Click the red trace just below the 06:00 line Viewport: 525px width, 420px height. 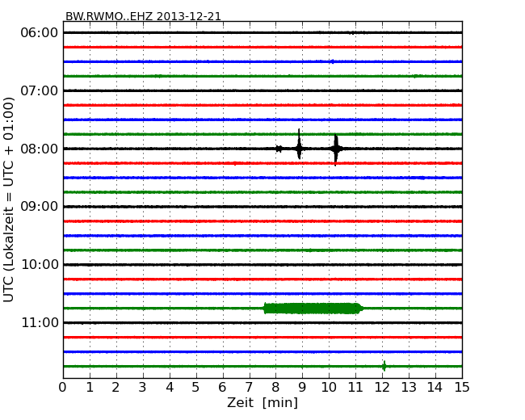262,47
